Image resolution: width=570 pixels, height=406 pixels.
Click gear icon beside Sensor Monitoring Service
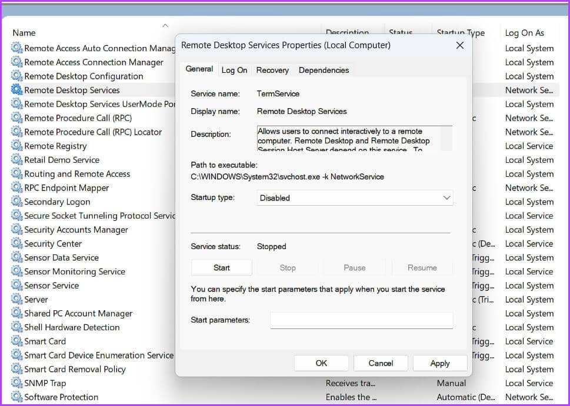tap(16, 271)
